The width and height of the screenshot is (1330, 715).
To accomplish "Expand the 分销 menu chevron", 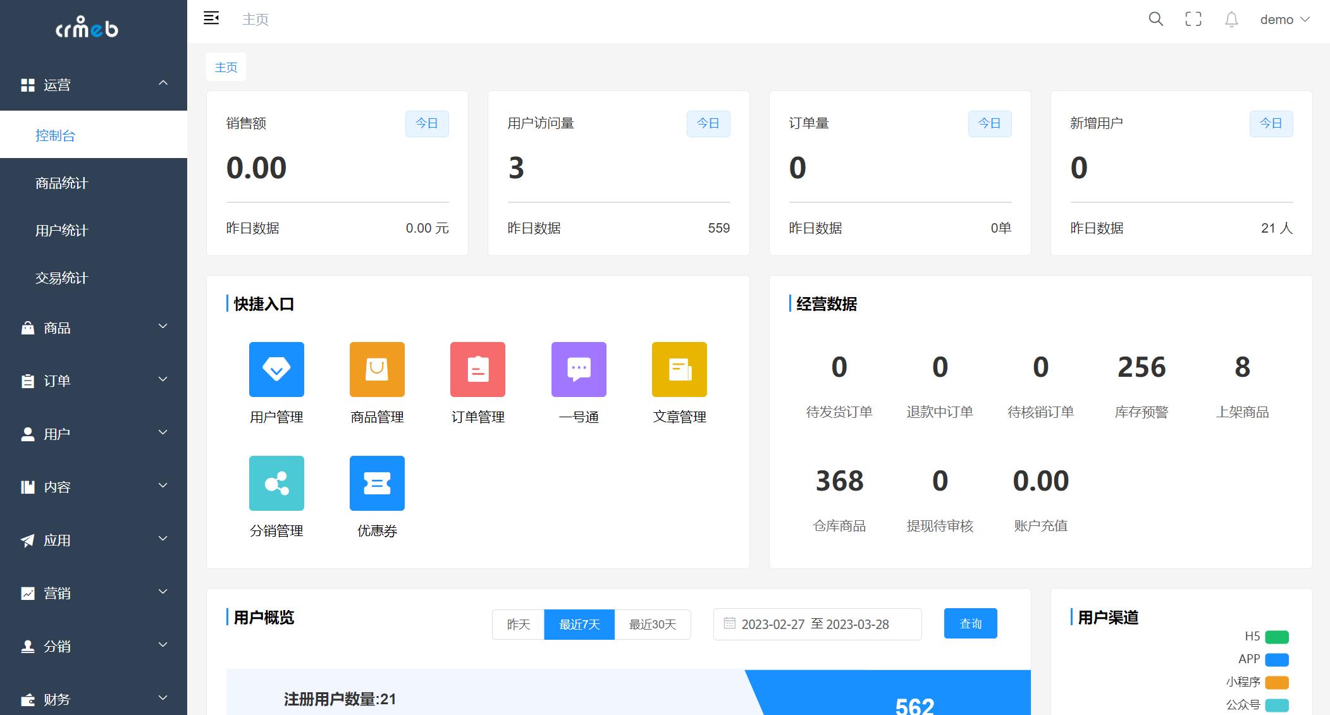I will (163, 645).
